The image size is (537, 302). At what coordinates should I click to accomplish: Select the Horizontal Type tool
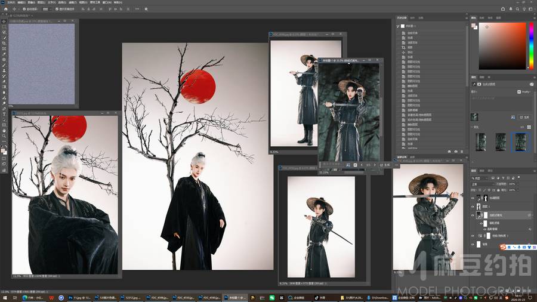tap(4, 114)
